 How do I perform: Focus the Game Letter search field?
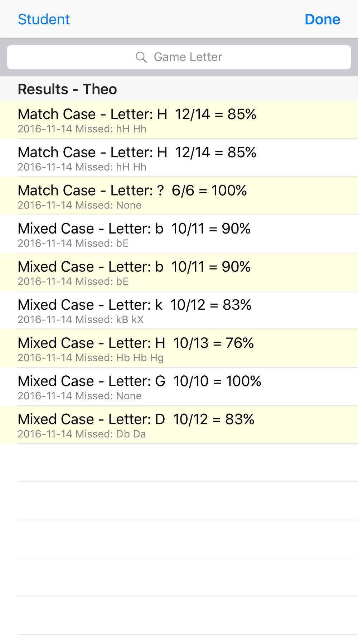pyautogui.click(x=179, y=57)
